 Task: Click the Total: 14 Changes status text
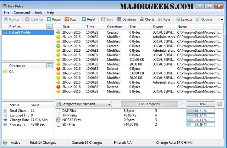click(x=43, y=143)
